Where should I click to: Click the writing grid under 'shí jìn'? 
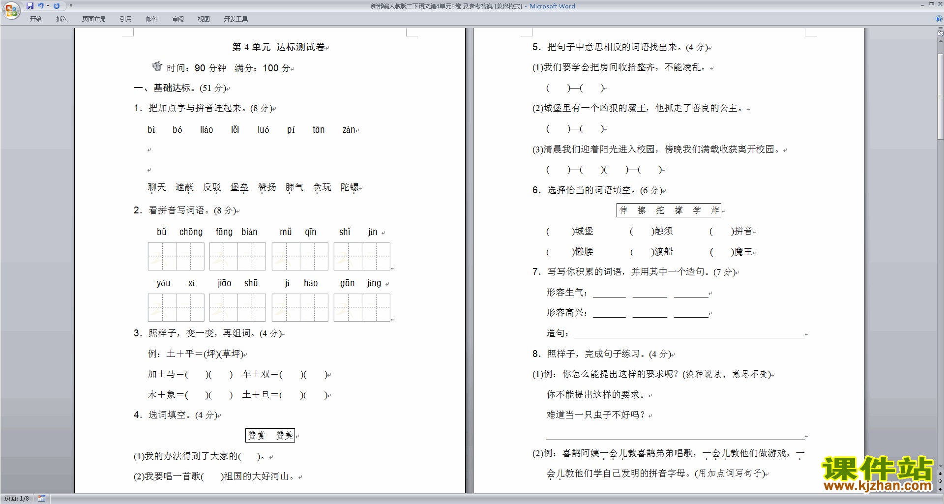(362, 256)
